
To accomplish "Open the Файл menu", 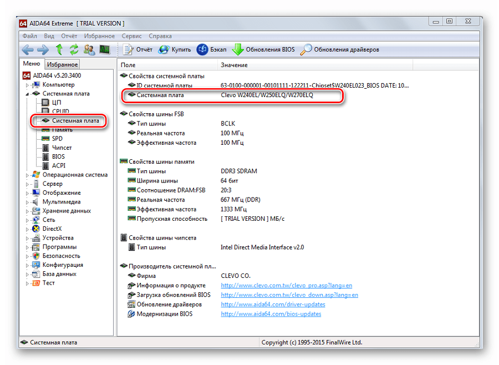I will pyautogui.click(x=30, y=36).
